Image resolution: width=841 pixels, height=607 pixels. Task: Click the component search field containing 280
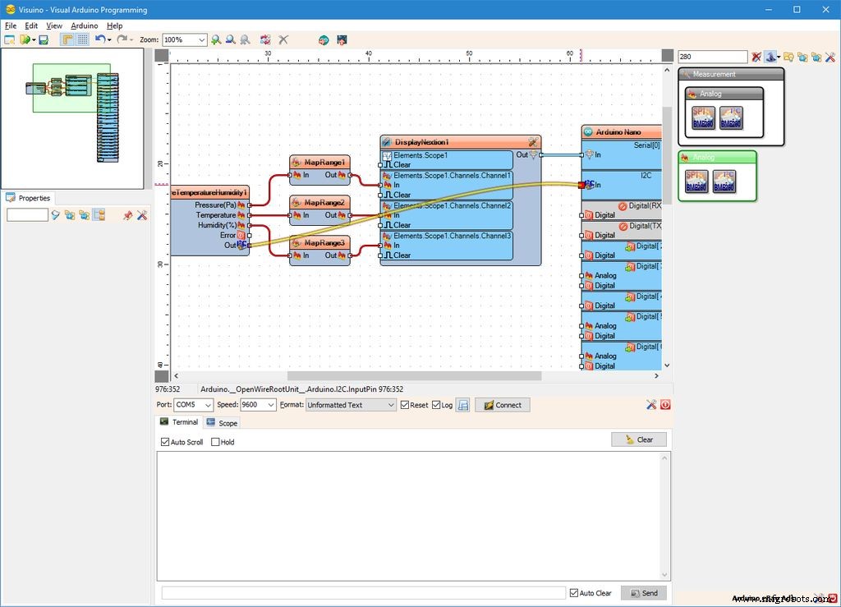coord(711,57)
